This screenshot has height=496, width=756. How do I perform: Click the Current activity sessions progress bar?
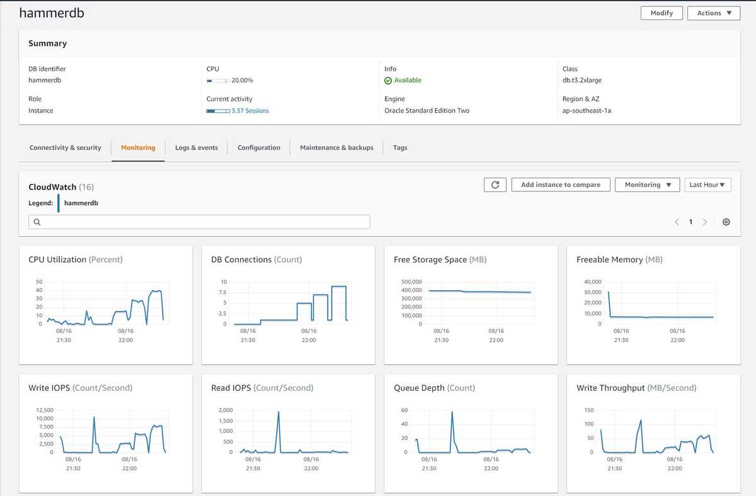(217, 110)
